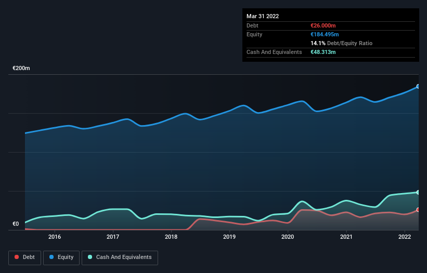Click the blue dot in Equity legend
The image size is (427, 273).
[51, 257]
